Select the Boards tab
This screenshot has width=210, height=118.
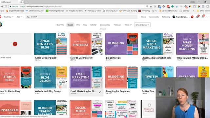tap(70, 25)
